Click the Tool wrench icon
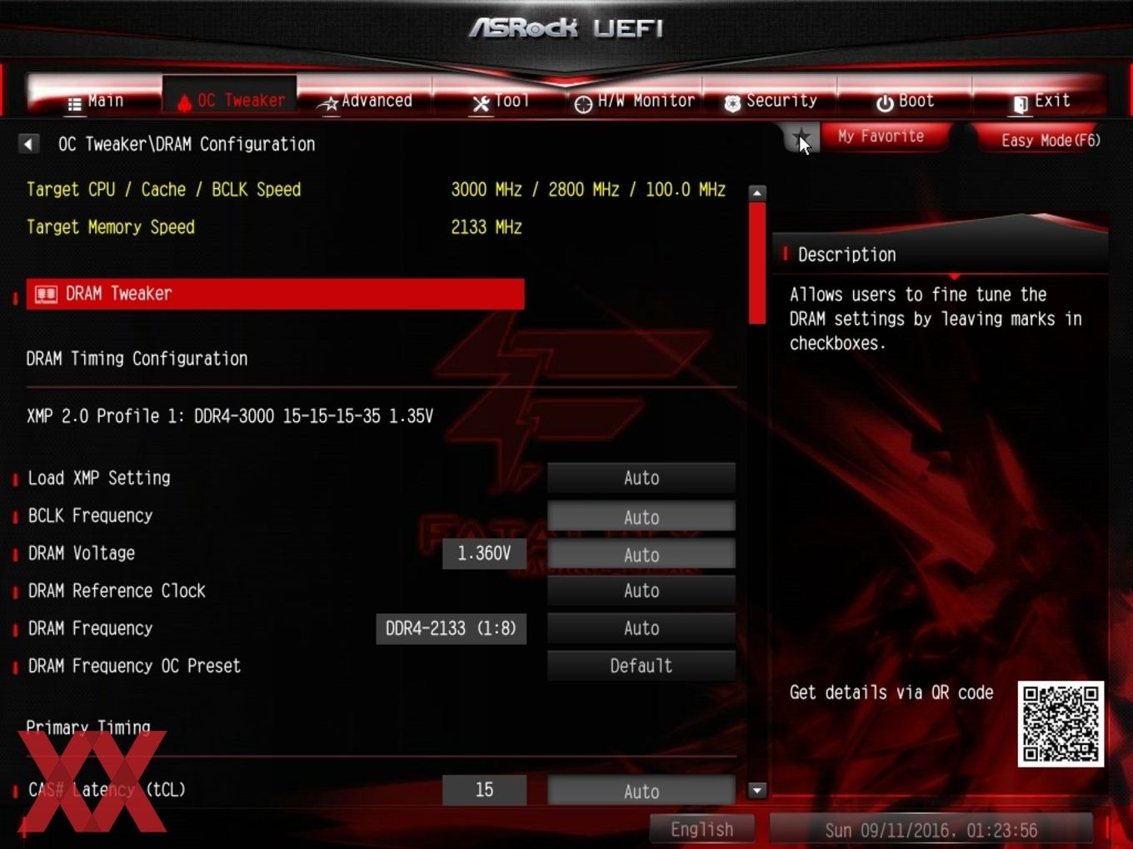Viewport: 1133px width, 849px height. (481, 104)
